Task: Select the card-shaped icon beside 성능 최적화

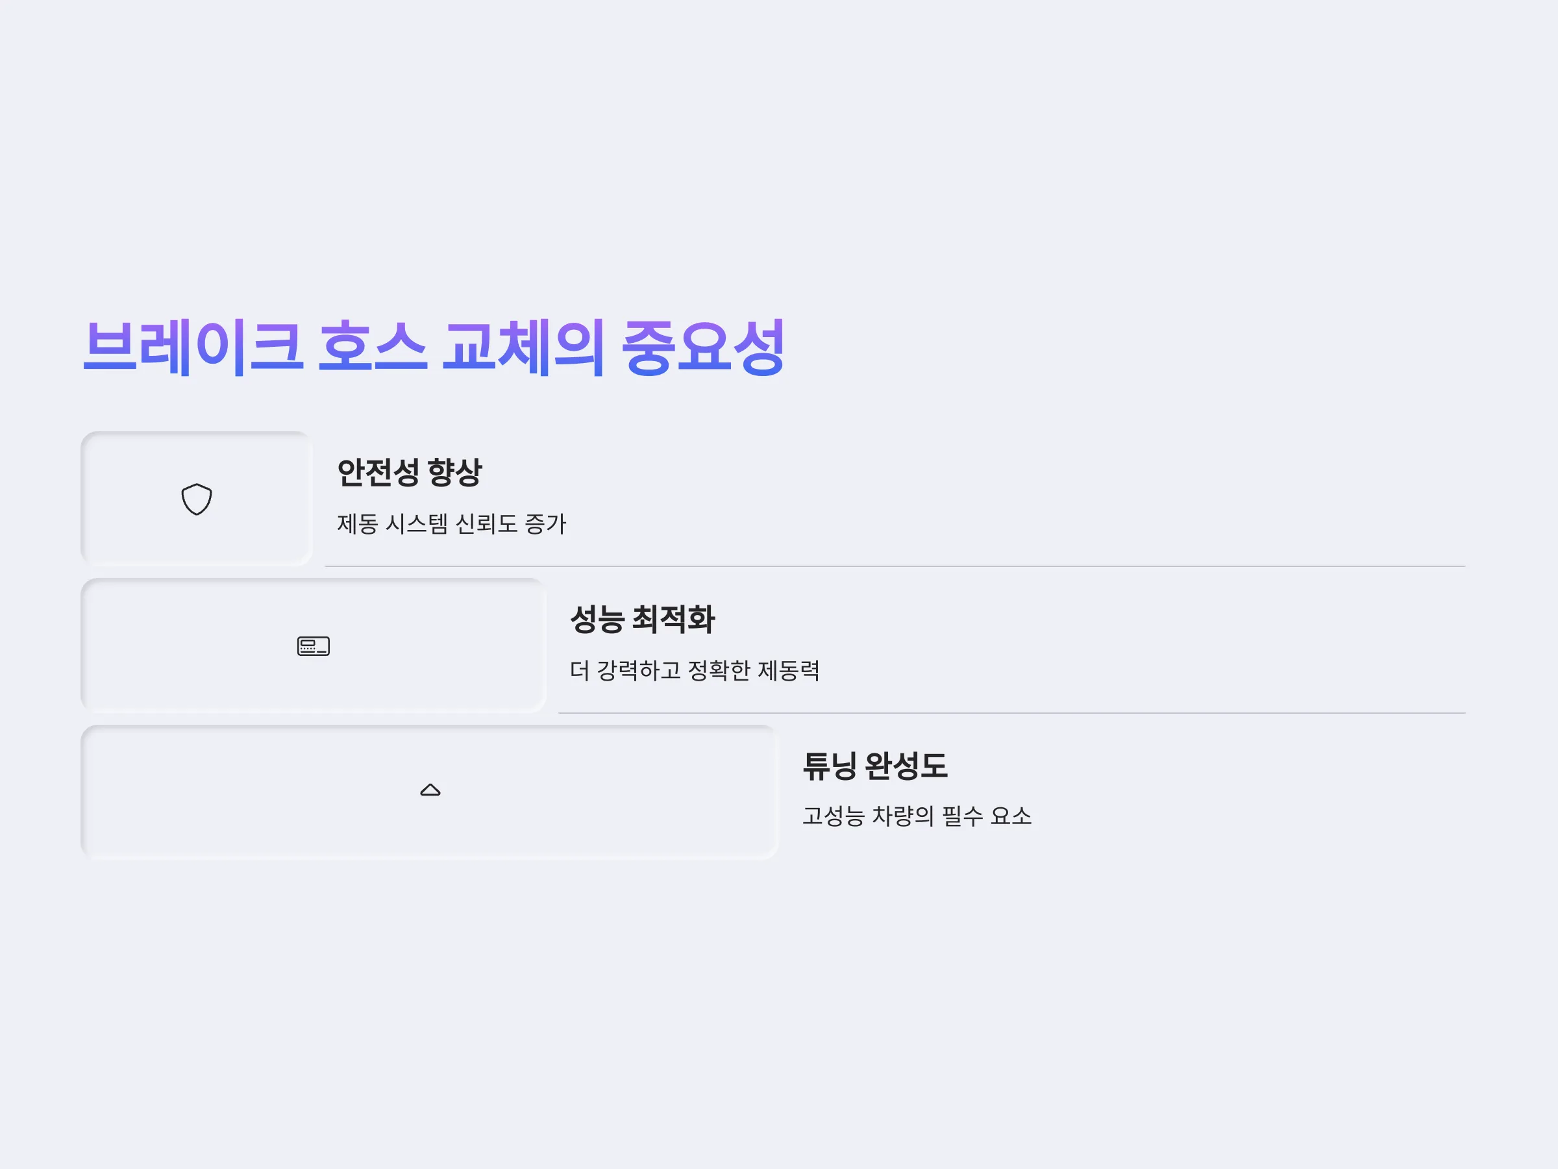Action: point(314,646)
